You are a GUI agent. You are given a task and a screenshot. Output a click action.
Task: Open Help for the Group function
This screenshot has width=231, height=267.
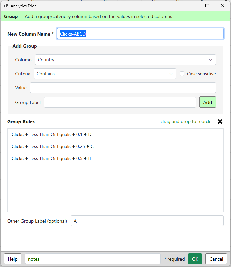pyautogui.click(x=13, y=259)
